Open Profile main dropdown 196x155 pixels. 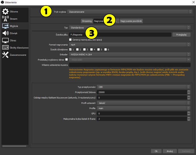(x=144, y=108)
